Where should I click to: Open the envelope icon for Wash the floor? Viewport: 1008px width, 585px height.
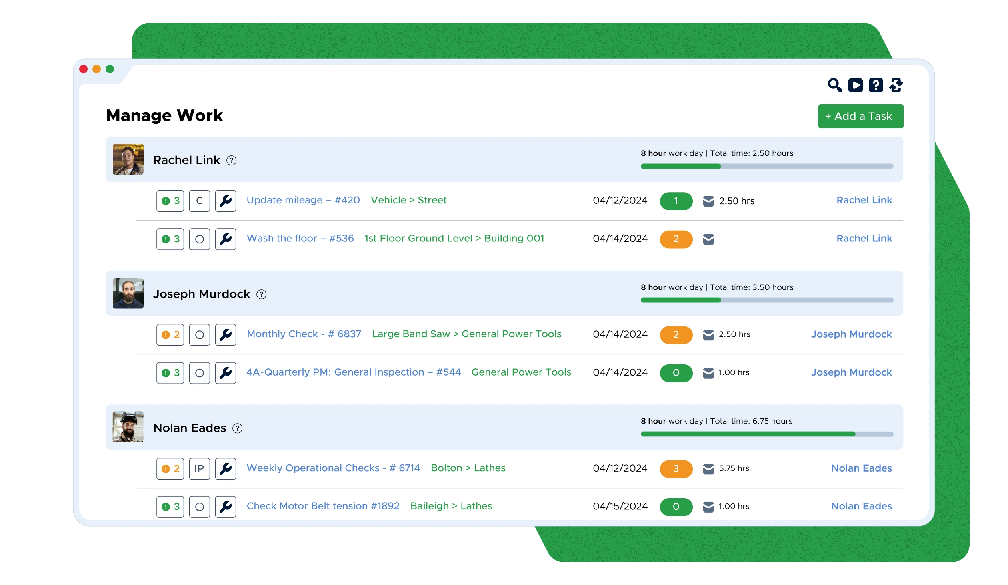point(708,239)
